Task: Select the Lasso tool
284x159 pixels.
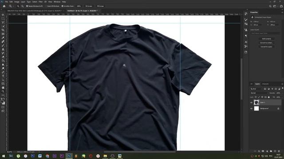Action: coord(3,23)
